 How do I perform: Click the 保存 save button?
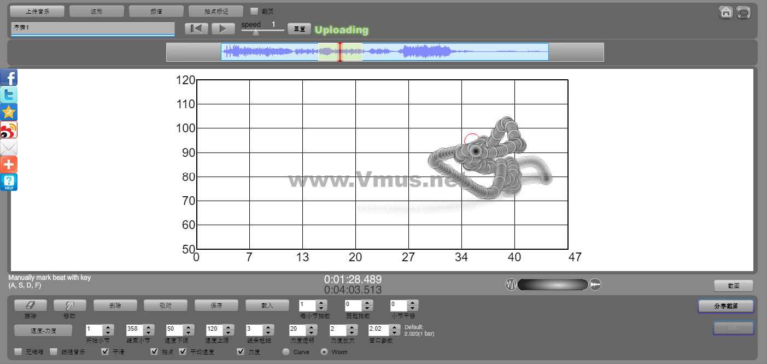pos(216,305)
